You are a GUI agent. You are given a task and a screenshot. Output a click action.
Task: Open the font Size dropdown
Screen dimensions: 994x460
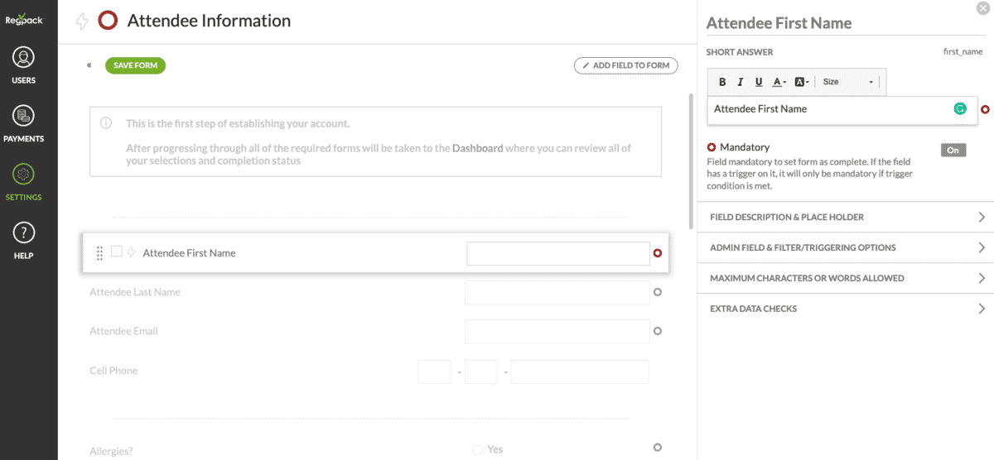[x=847, y=82]
